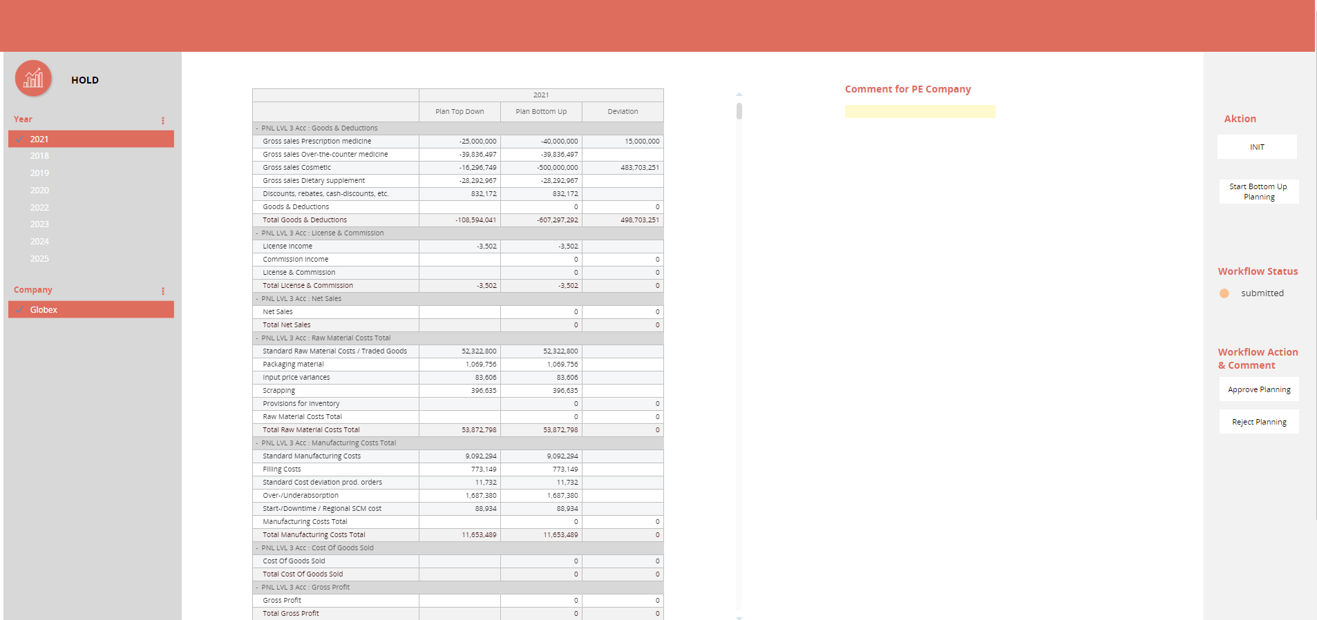Click Start Bottom Up Planning
This screenshot has height=620, width=1317.
pyautogui.click(x=1258, y=191)
